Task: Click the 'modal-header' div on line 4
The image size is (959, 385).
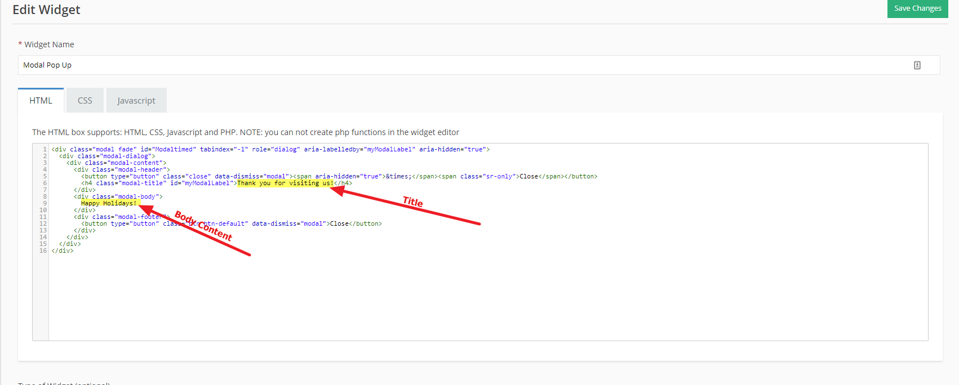Action: click(122, 169)
